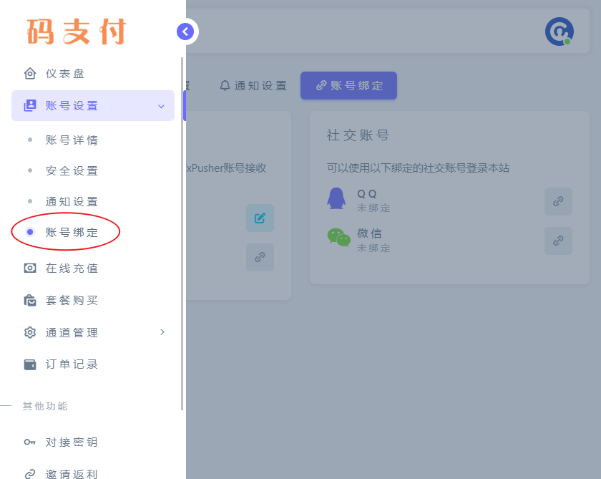
Task: Click the 在线充值 recharge icon
Action: tap(29, 268)
